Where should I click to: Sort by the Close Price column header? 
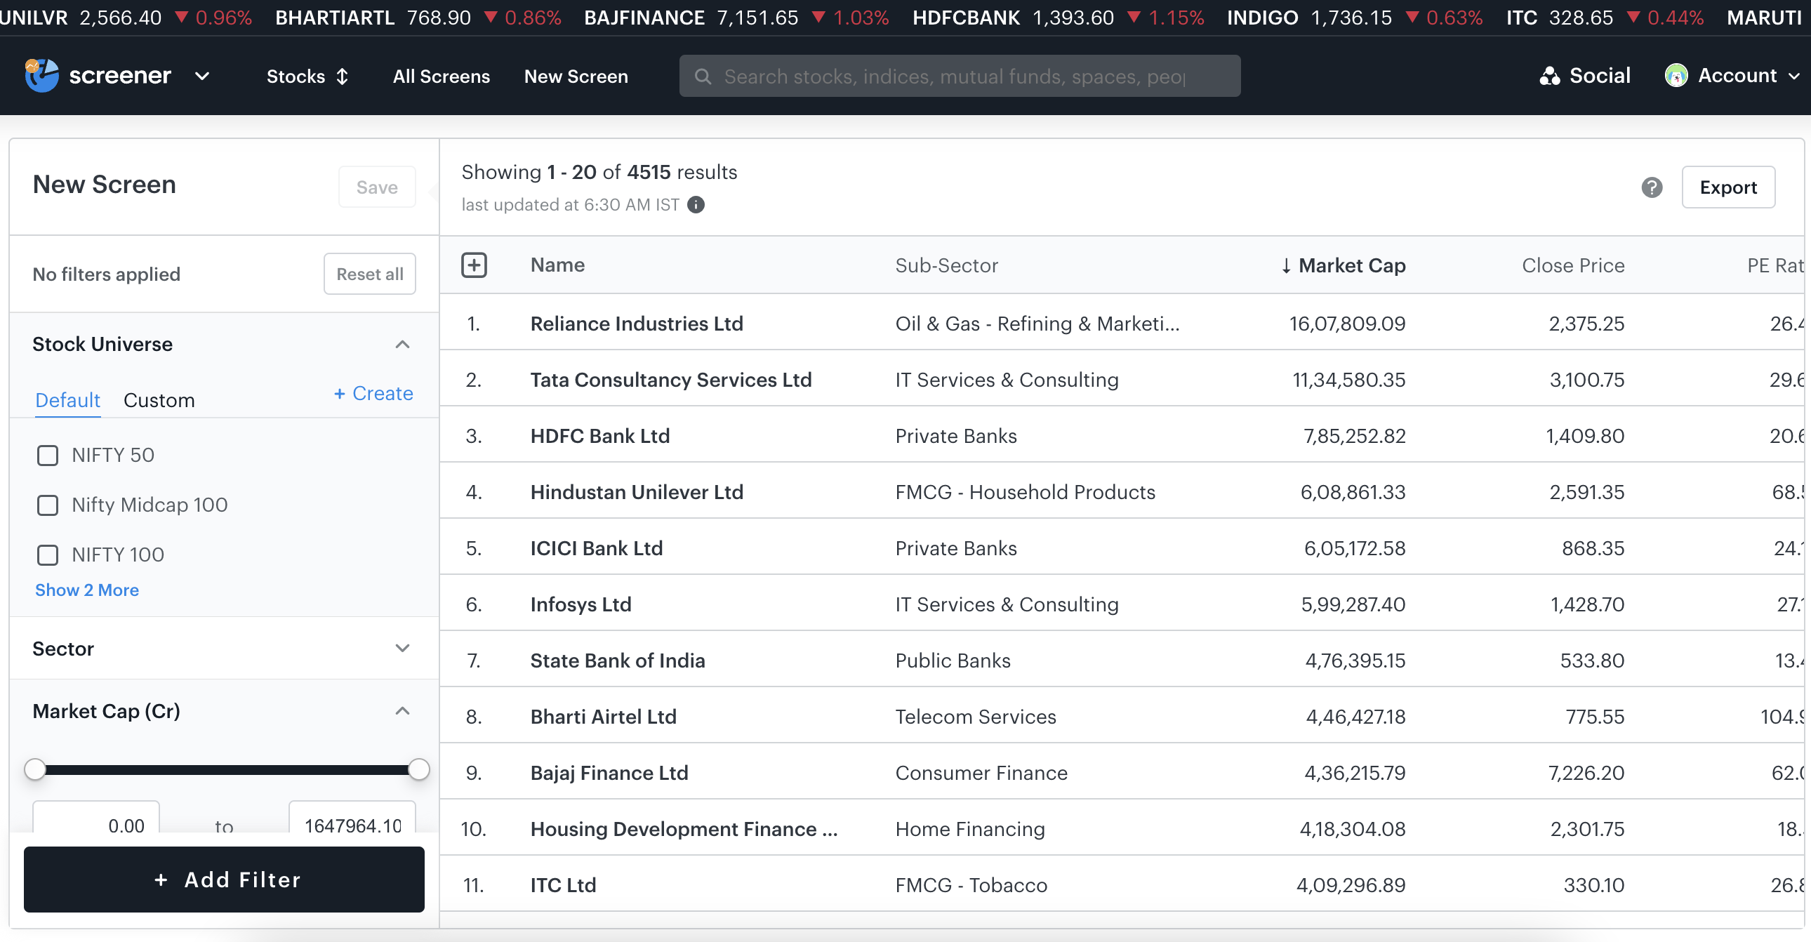pyautogui.click(x=1572, y=265)
